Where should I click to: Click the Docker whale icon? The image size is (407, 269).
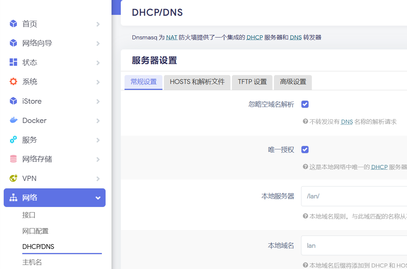[x=13, y=120]
